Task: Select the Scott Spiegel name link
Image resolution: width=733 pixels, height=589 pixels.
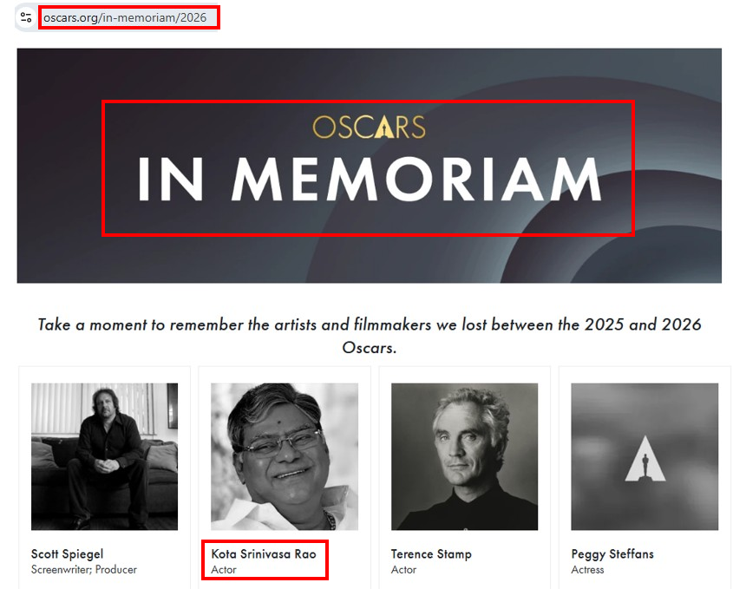Action: 68,553
